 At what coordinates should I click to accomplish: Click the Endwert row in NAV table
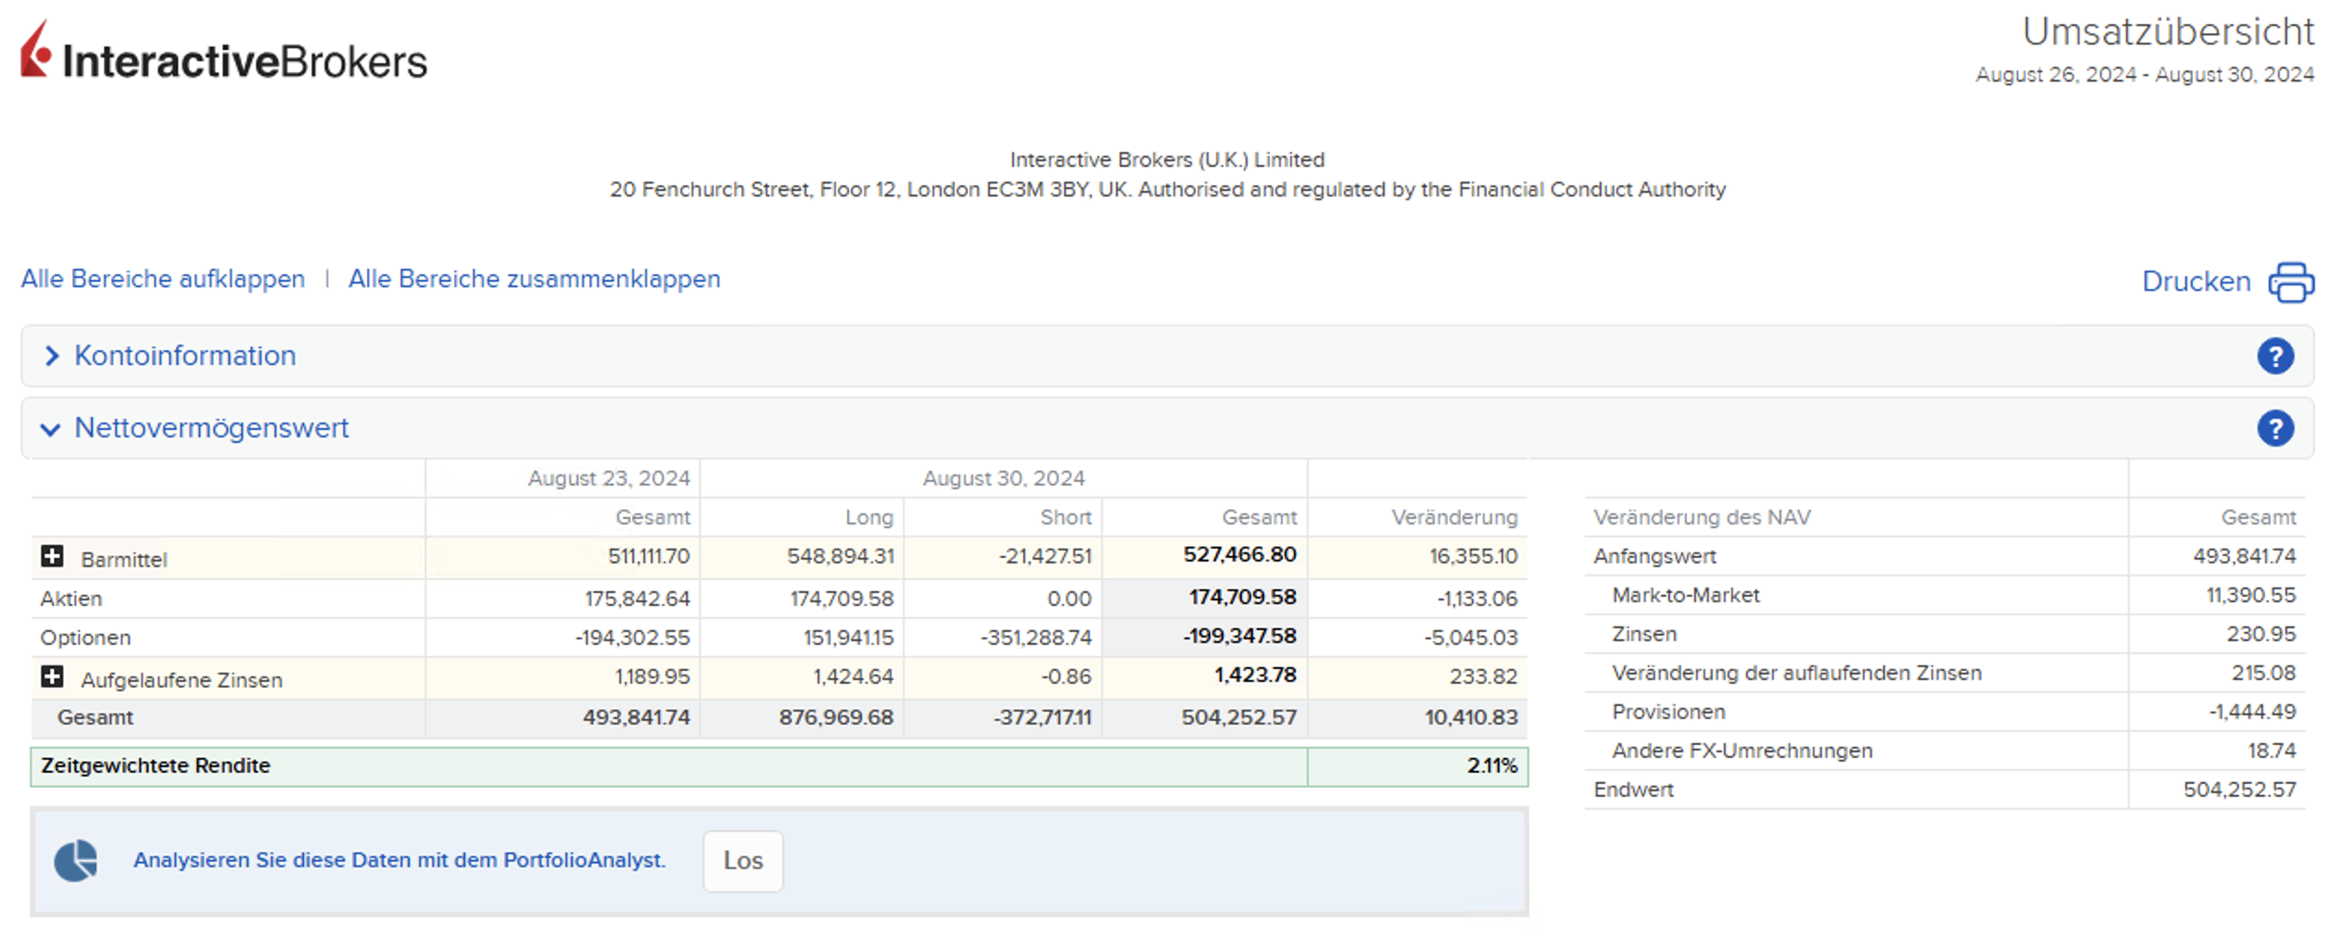[1633, 790]
